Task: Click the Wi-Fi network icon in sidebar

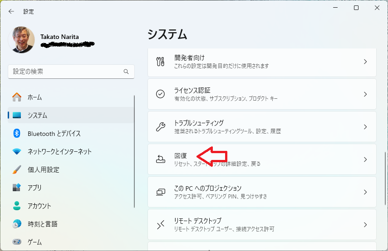Action: point(17,151)
